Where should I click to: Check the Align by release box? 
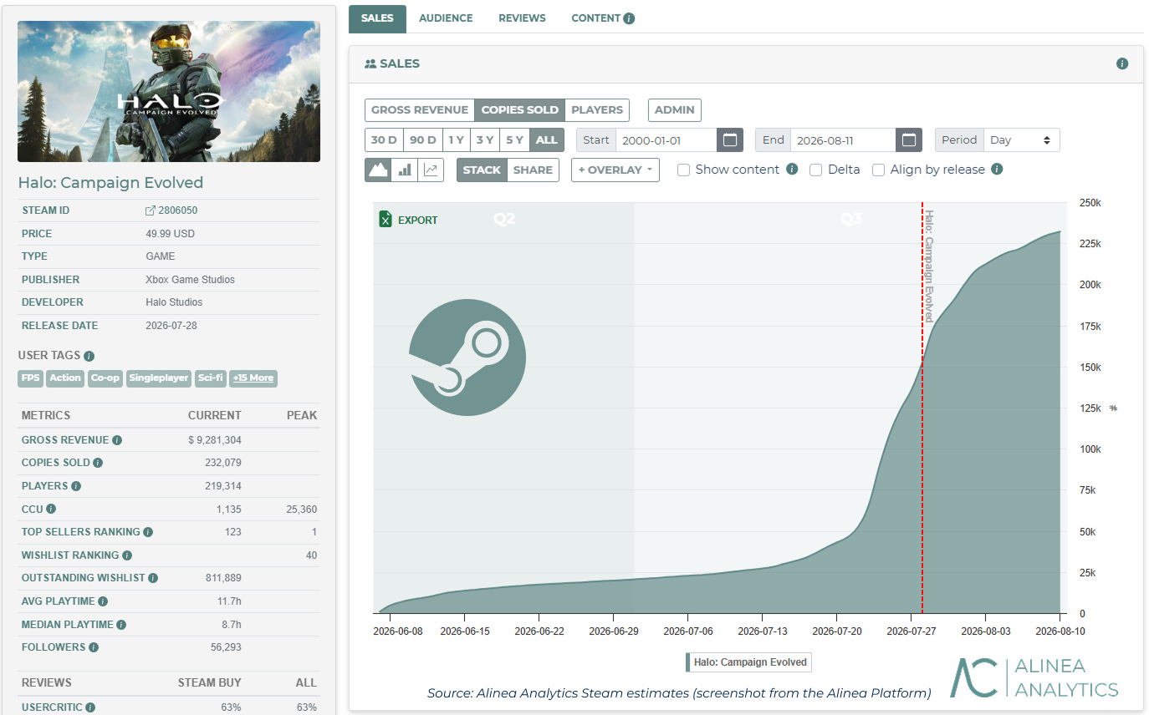coord(878,170)
